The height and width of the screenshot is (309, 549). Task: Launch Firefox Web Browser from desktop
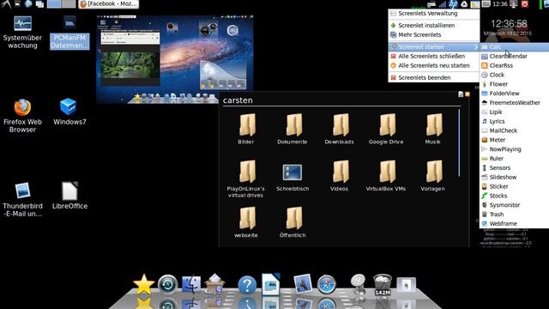[22, 116]
